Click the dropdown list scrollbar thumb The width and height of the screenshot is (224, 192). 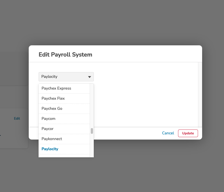point(92,131)
